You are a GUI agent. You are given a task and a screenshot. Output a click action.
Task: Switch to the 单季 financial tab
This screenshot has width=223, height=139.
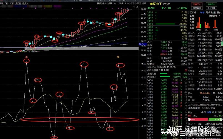202,13
